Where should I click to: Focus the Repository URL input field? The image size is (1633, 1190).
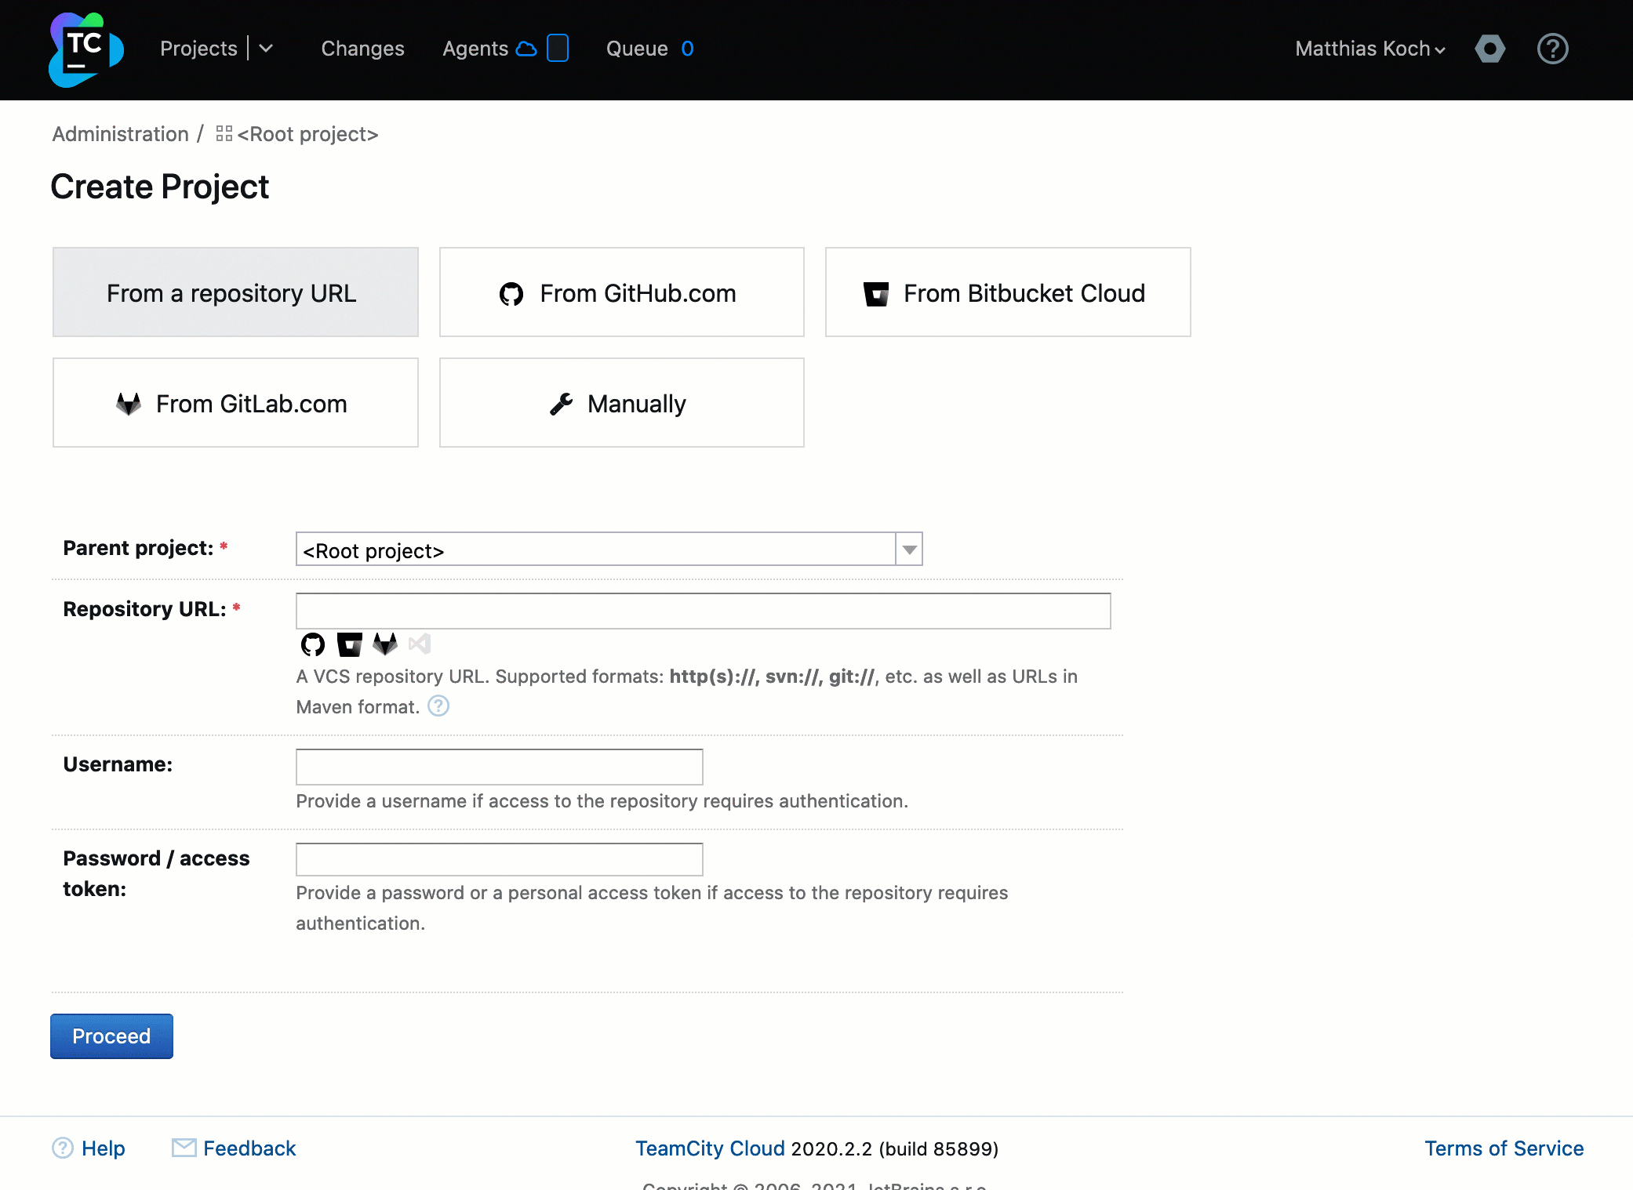pyautogui.click(x=703, y=611)
